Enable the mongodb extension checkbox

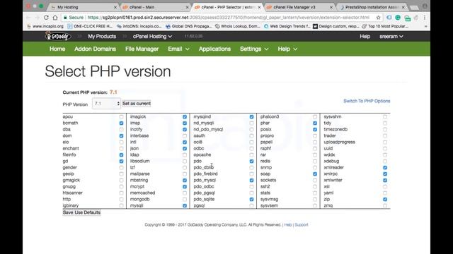(x=185, y=199)
